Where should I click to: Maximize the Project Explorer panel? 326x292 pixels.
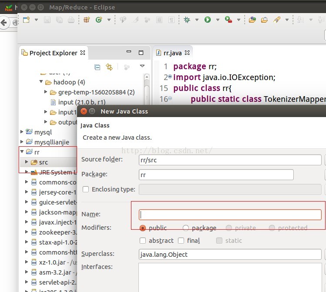(141, 53)
